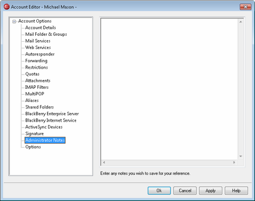Click the notes scroll down arrow
The height and width of the screenshot is (201, 255).
(241, 156)
